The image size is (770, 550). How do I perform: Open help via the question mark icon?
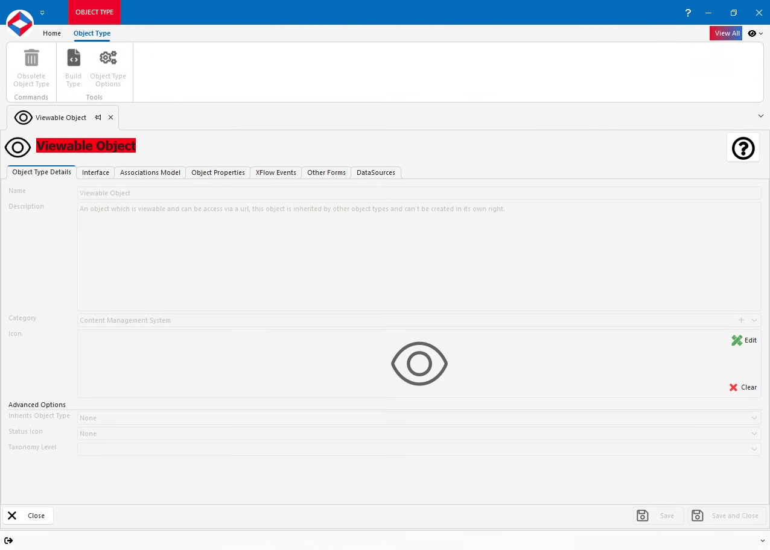tap(743, 148)
